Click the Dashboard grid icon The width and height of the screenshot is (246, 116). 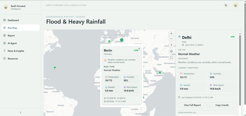pyautogui.click(x=4, y=20)
